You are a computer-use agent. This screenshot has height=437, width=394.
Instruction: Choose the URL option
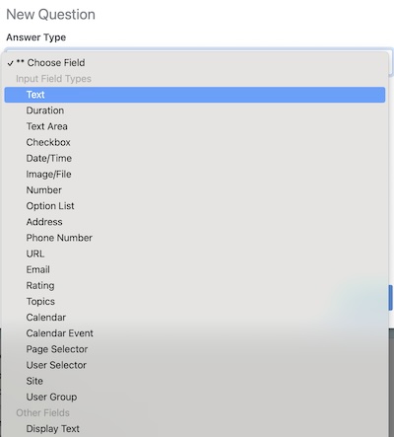[195, 254]
